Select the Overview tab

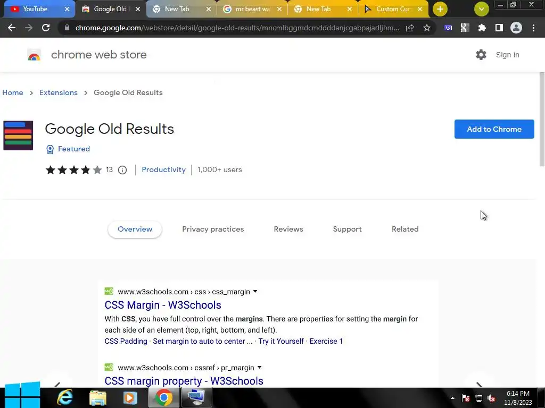click(135, 229)
